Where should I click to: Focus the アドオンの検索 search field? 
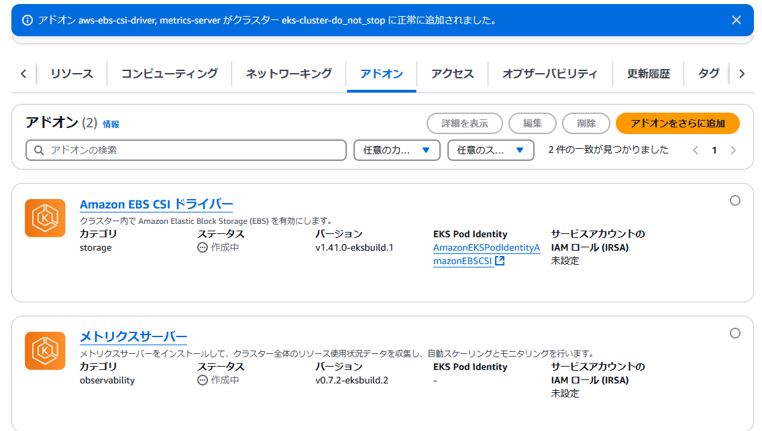[186, 150]
